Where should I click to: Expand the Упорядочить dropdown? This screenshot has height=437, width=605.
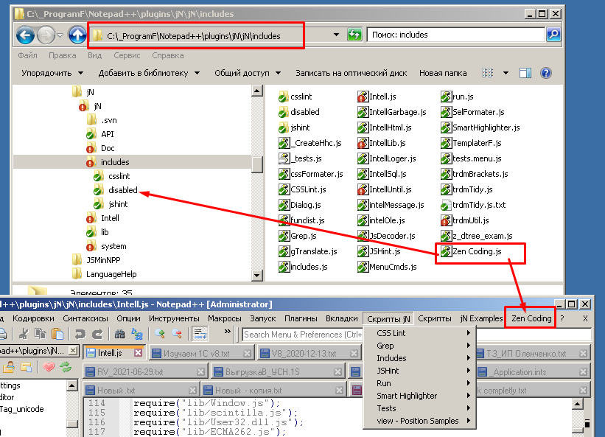click(x=80, y=73)
